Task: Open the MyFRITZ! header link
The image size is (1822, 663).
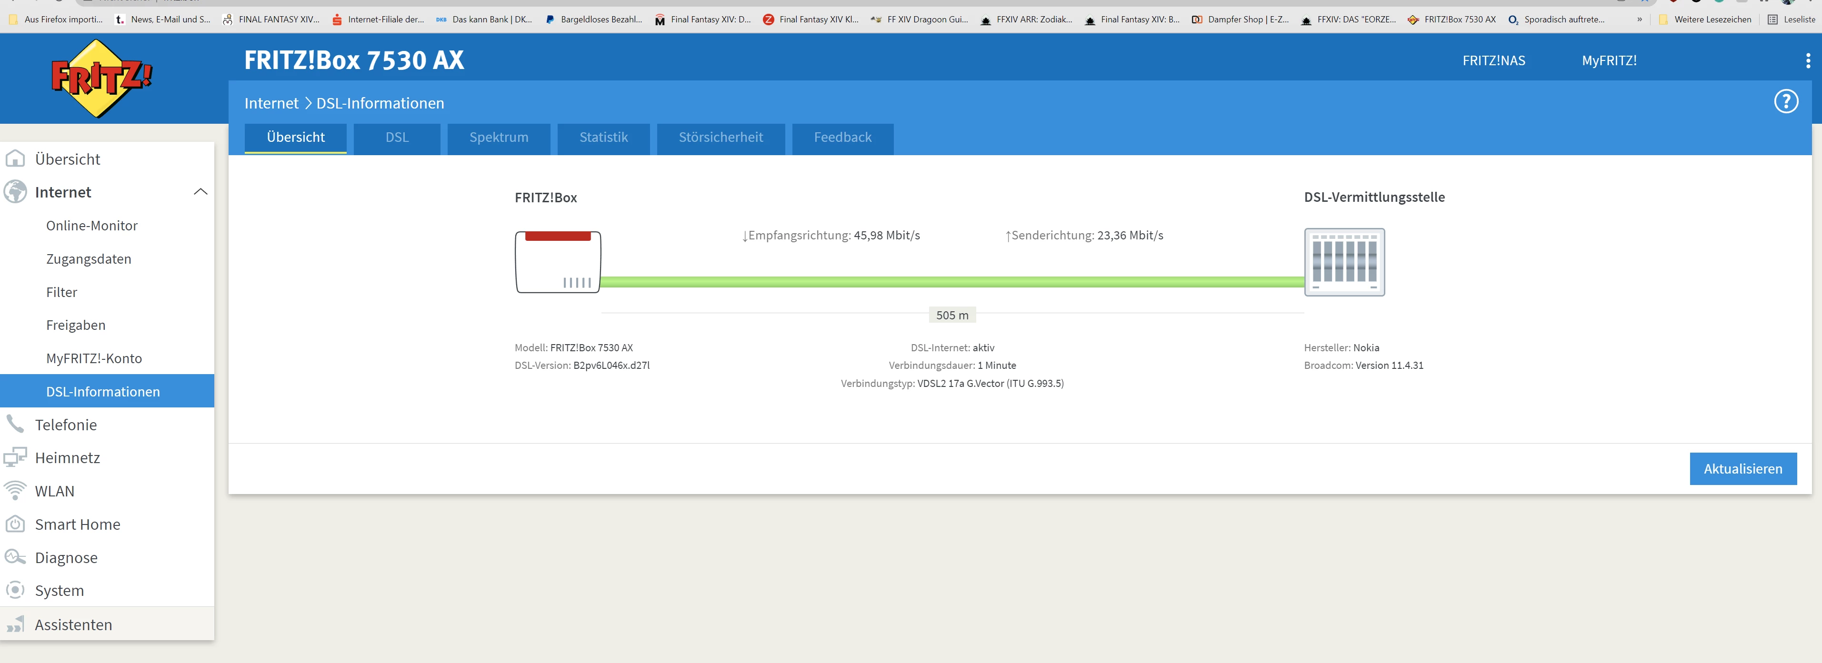Action: coord(1608,61)
